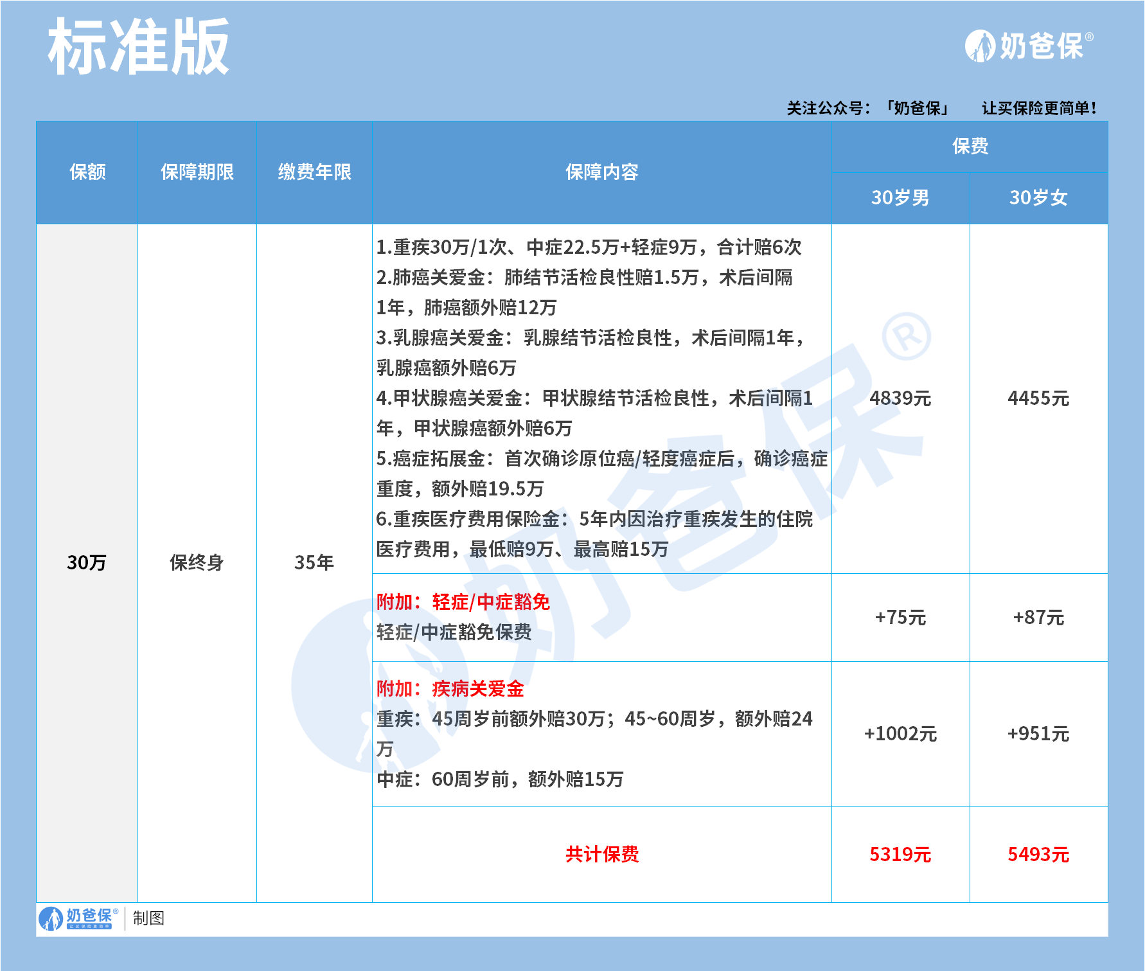Click the 缴费年限 column header
1145x971 pixels.
(x=314, y=172)
